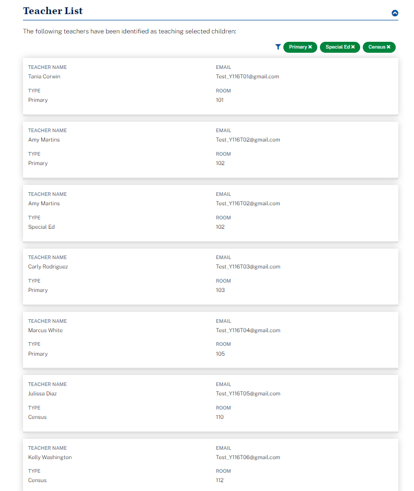Screen dimensions: 414x491
Task: Click email Test_Y116T01@gmail.com
Action: (247, 77)
